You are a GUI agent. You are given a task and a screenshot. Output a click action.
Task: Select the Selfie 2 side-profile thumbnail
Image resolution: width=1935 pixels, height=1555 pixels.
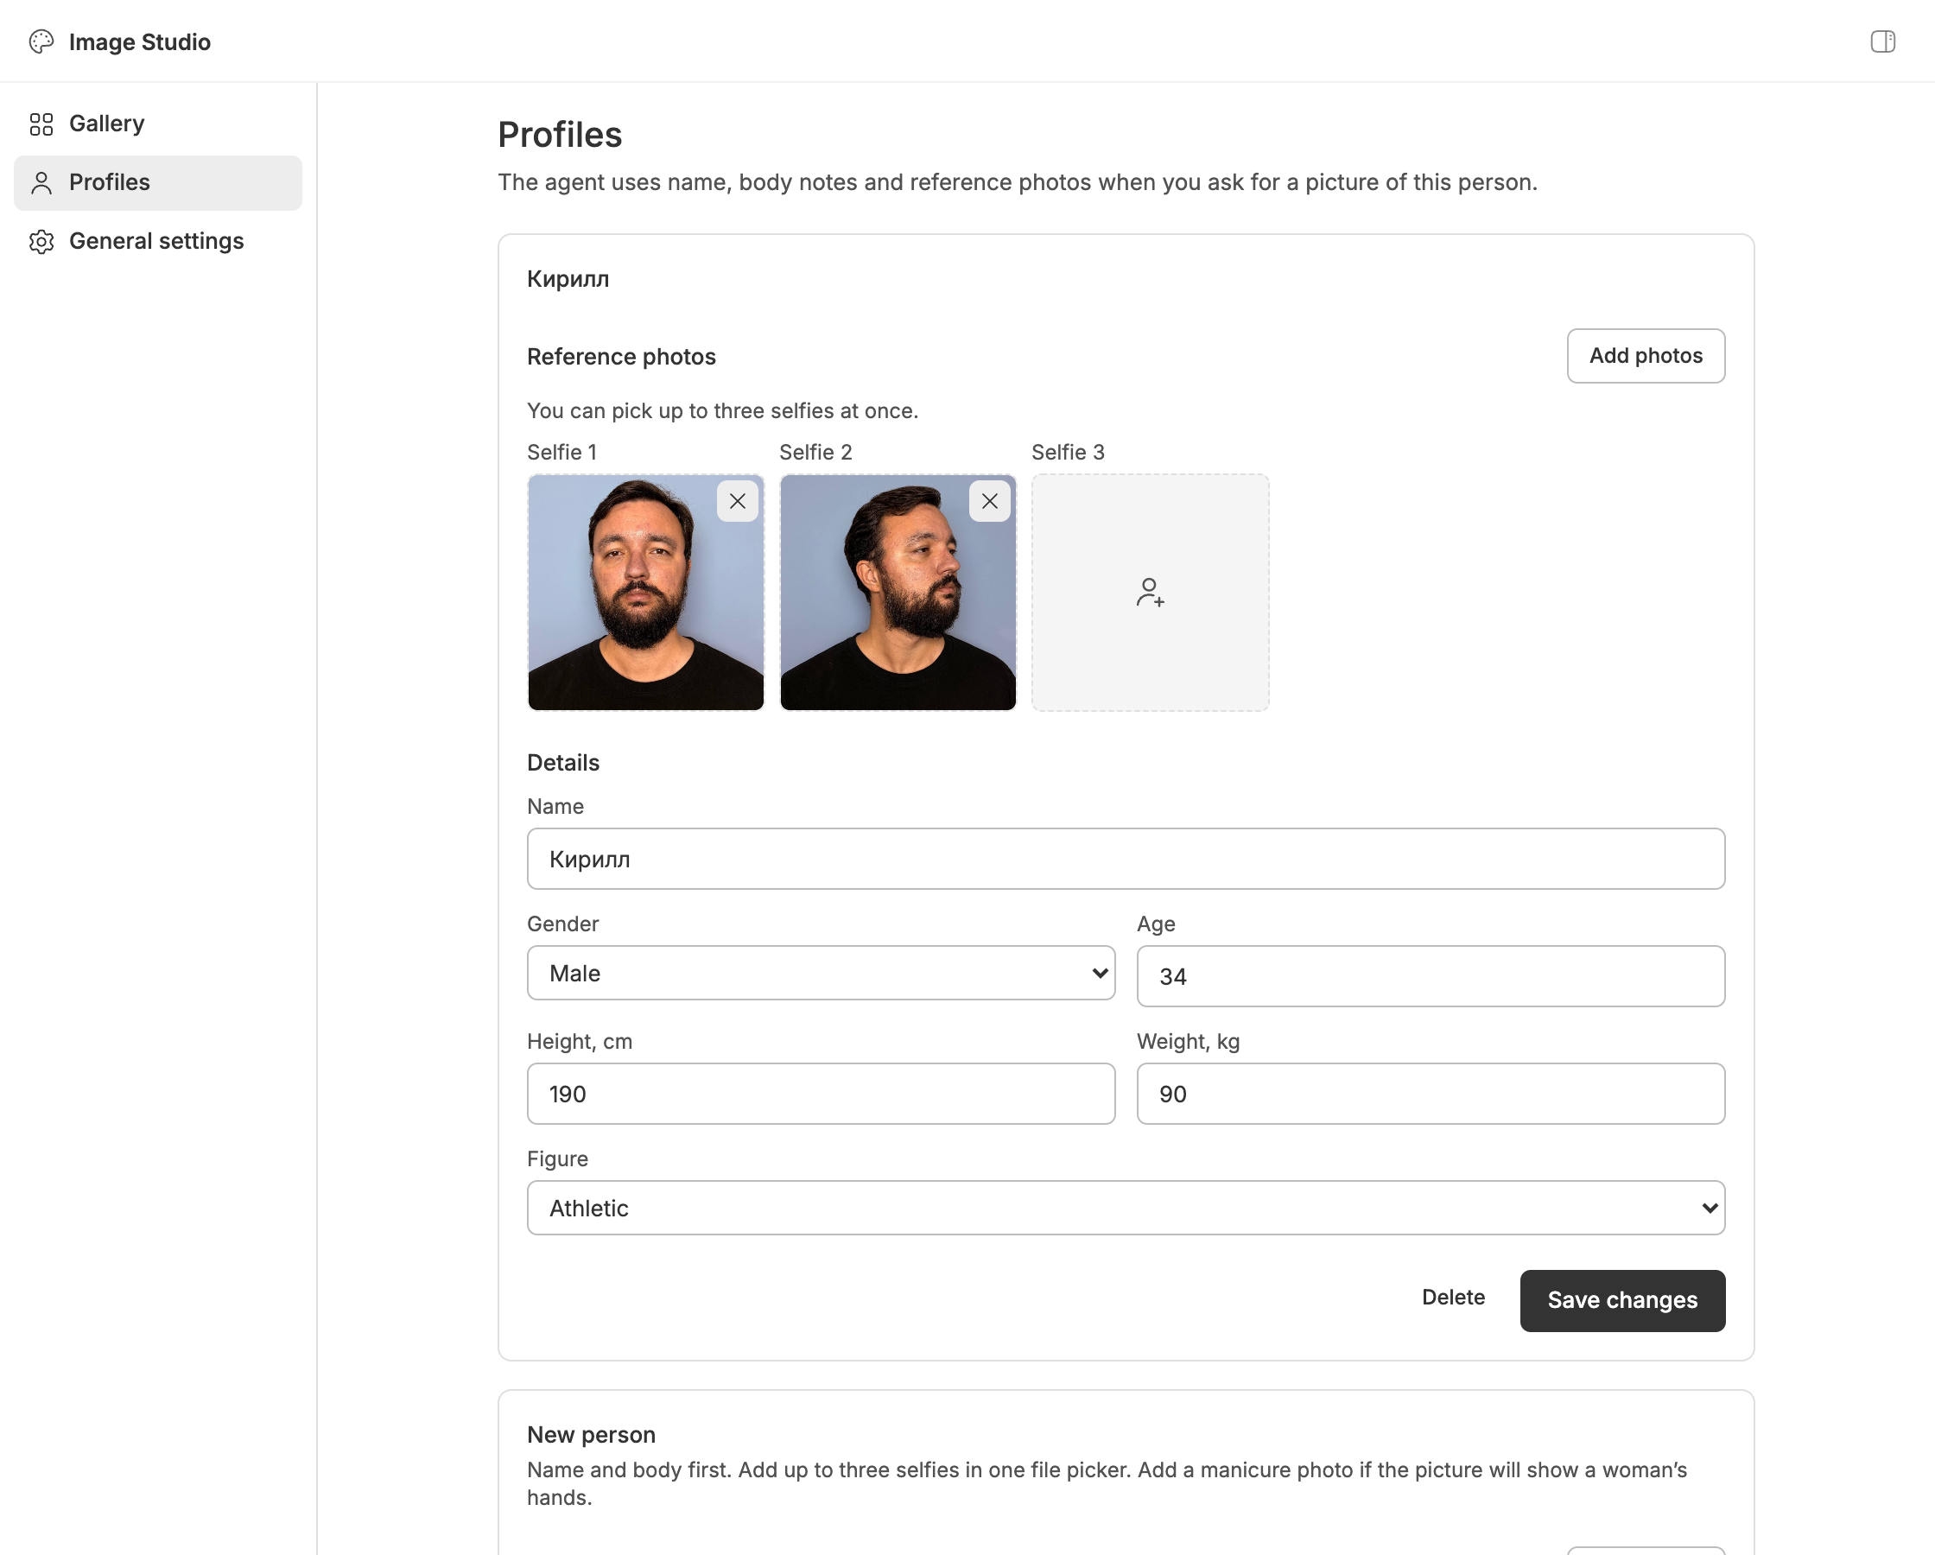point(898,593)
